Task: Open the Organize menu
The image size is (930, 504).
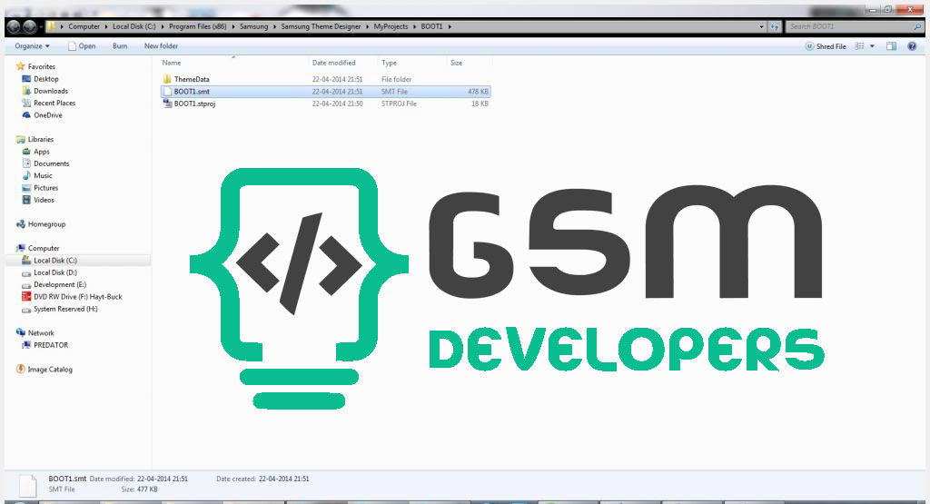Action: tap(32, 46)
